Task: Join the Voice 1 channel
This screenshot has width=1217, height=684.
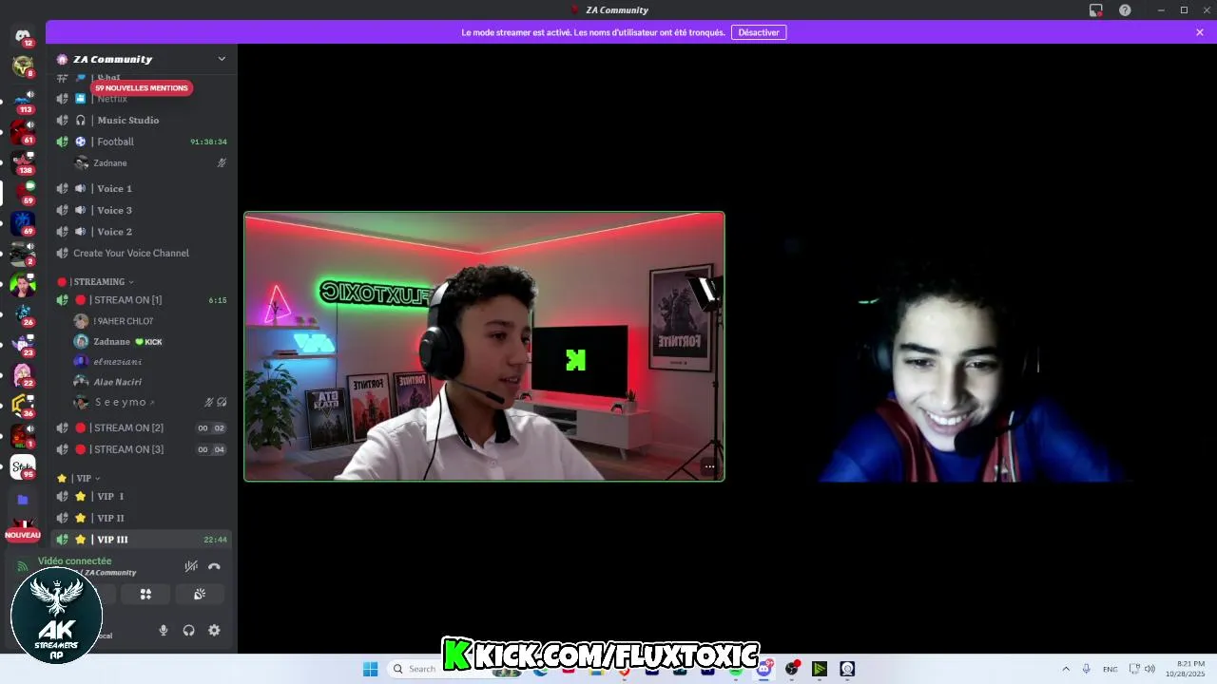Action: coord(143,188)
